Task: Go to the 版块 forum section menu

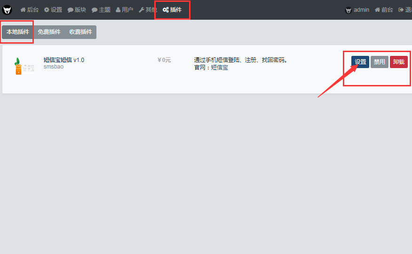Action: pos(77,10)
